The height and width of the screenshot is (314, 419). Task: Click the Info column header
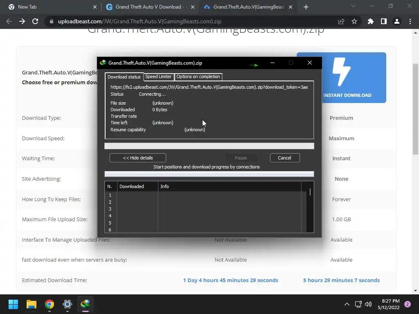[230, 186]
